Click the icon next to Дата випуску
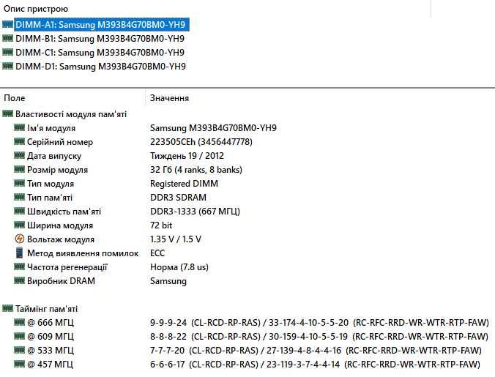This screenshot has height=377, width=495. point(19,155)
